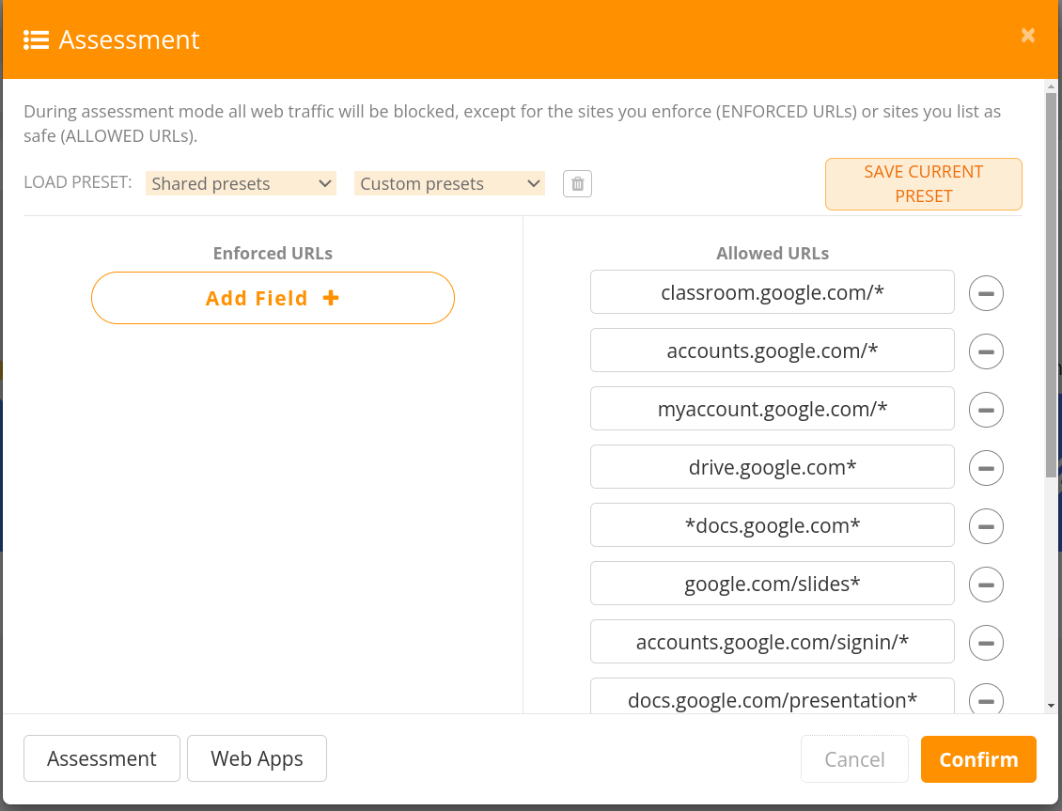Select the Allowed URLs heading
Screen dimensions: 1062x811
(x=773, y=253)
